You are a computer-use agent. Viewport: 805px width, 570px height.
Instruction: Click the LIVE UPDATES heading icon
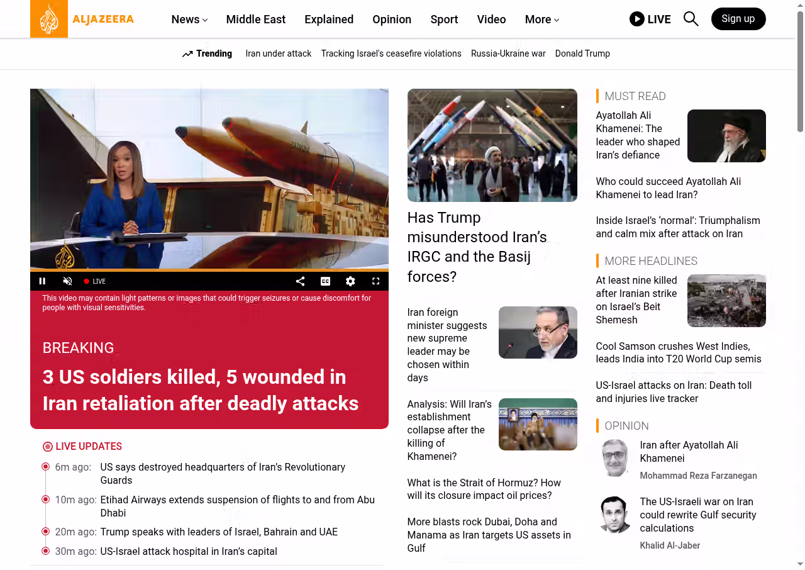[48, 447]
